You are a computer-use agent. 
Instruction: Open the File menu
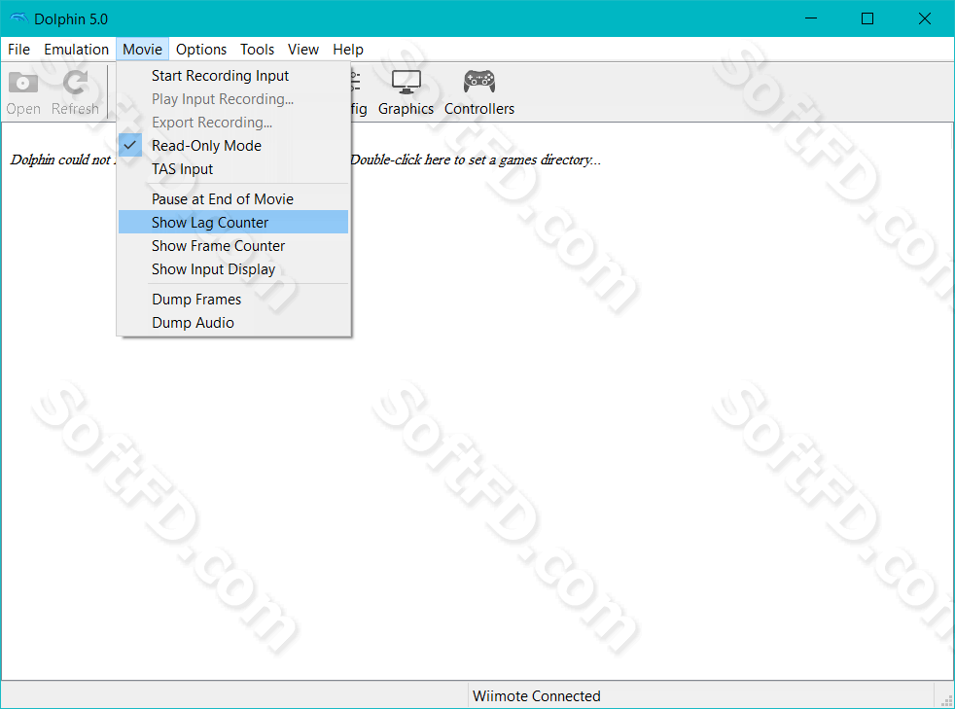click(18, 50)
